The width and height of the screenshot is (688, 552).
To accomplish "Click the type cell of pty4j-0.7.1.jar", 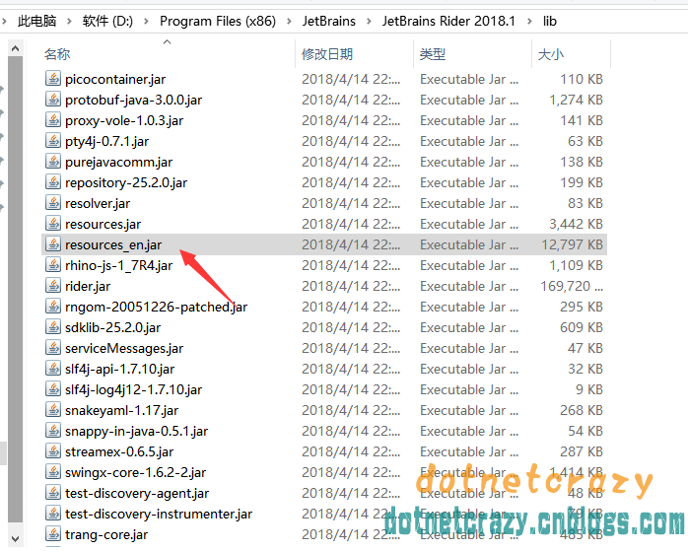I will 469,141.
